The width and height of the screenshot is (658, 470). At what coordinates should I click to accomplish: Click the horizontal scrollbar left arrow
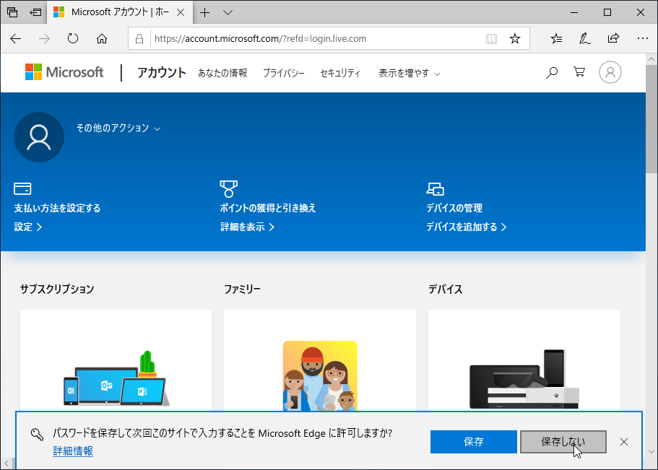[7, 464]
